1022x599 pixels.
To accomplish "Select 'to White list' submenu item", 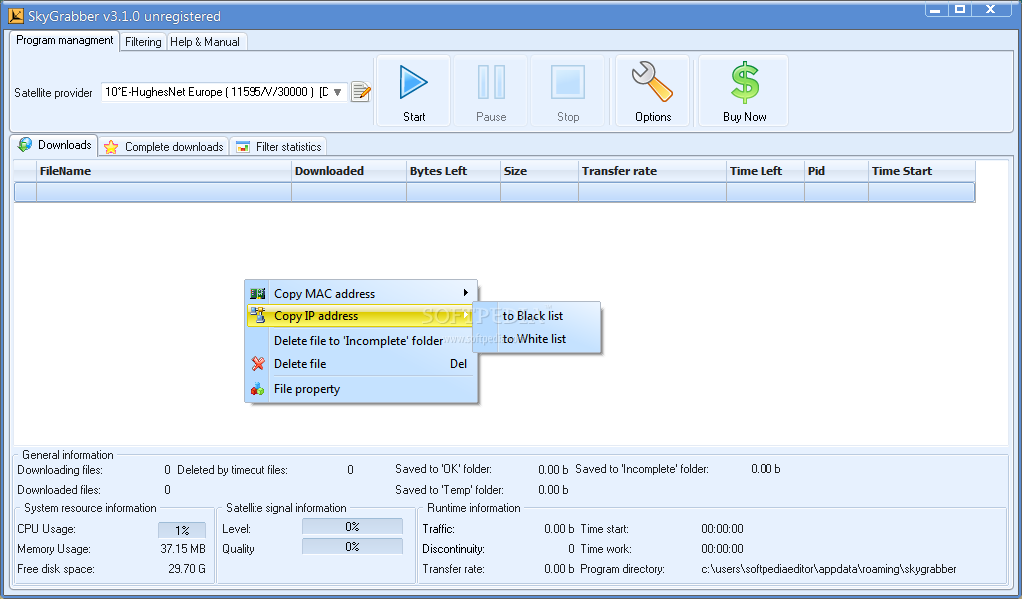I will (x=536, y=339).
